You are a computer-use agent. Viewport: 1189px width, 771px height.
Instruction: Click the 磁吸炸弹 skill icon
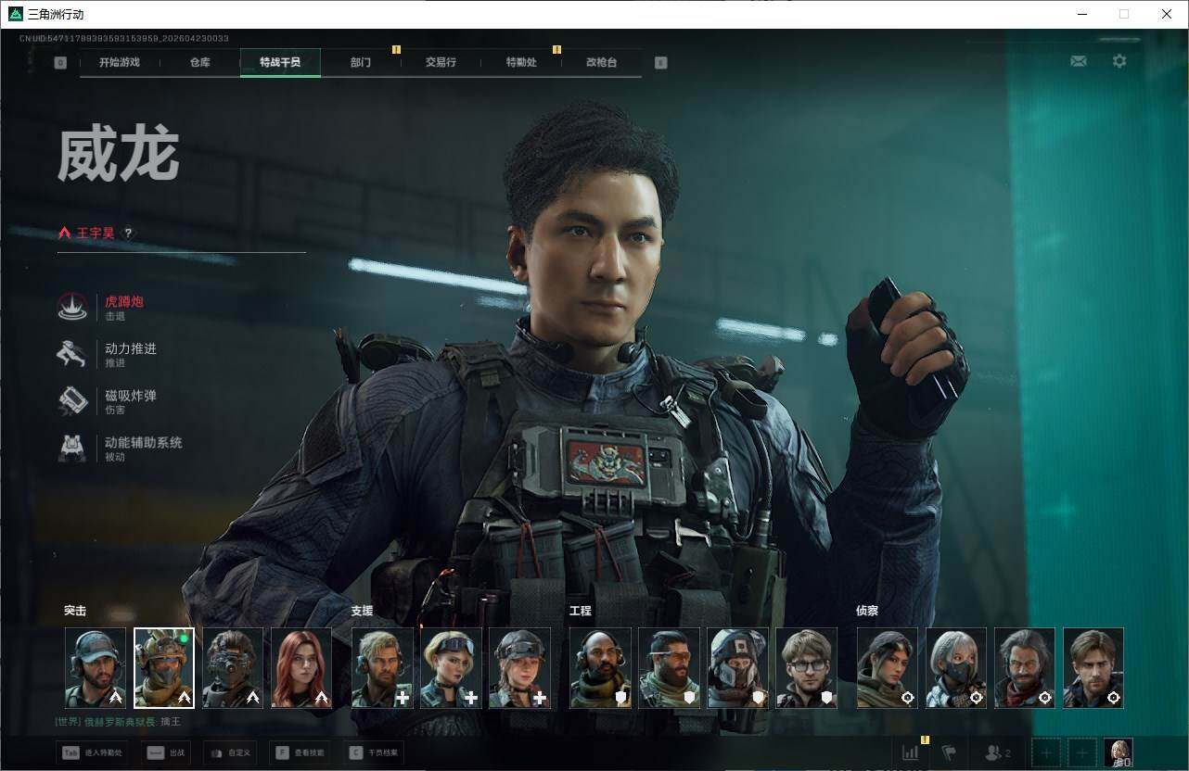click(72, 401)
